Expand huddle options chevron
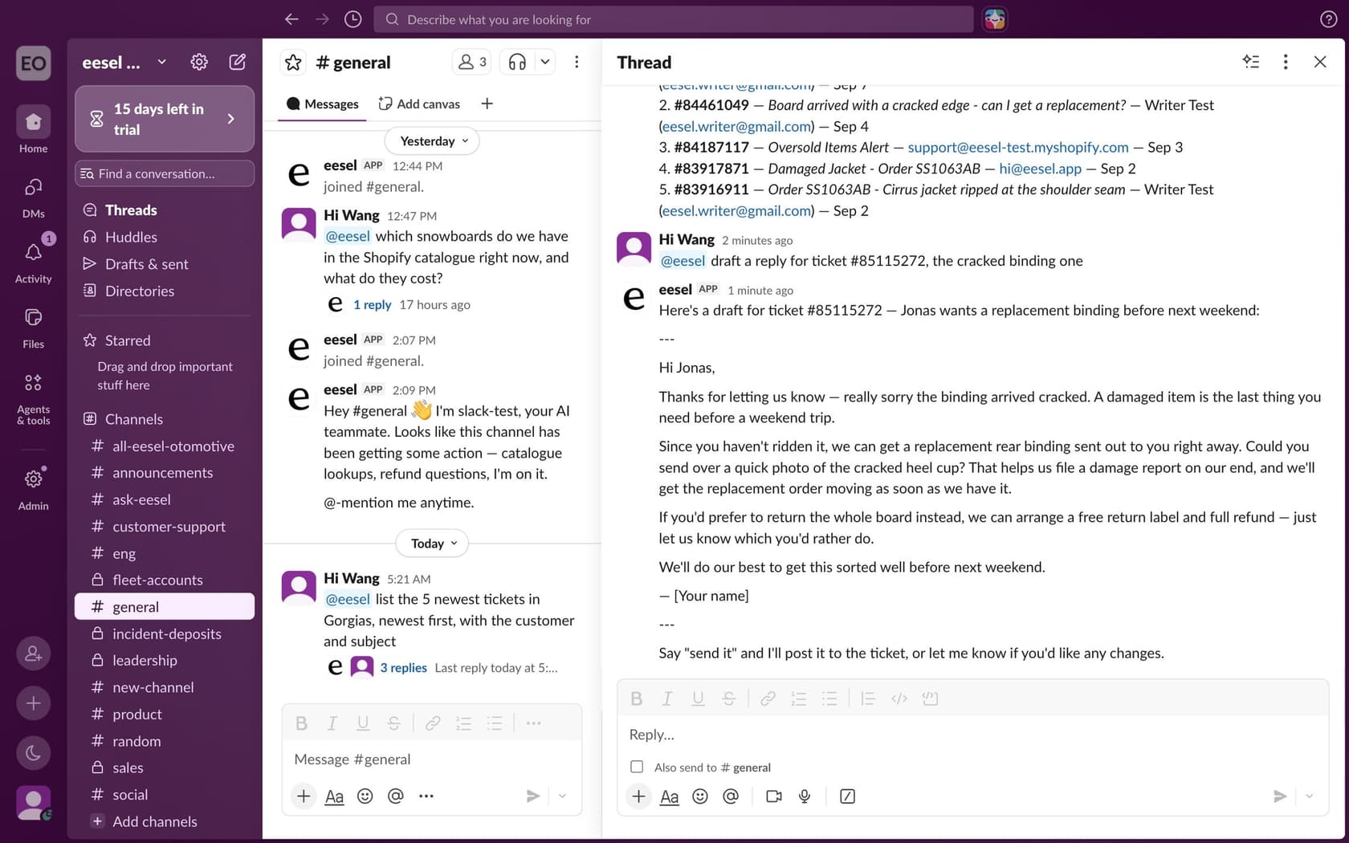The height and width of the screenshot is (843, 1349). (545, 62)
